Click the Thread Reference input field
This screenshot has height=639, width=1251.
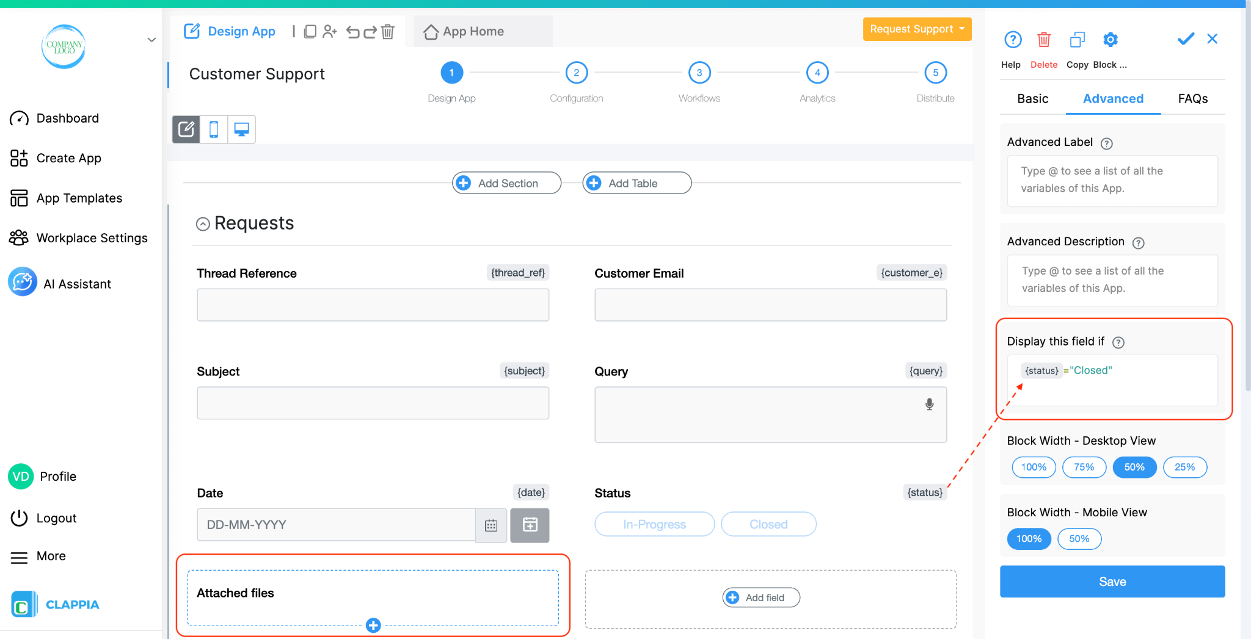[373, 305]
